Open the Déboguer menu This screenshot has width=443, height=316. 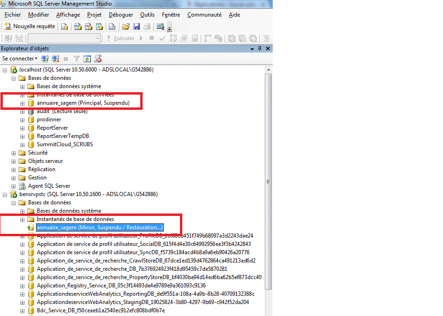tap(121, 15)
